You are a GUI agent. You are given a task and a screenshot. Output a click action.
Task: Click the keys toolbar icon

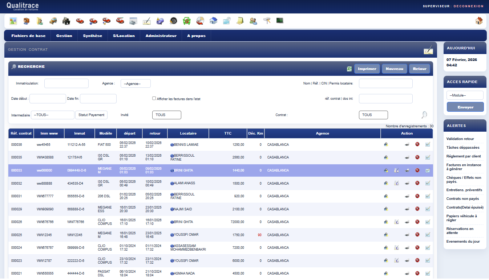click(x=267, y=21)
